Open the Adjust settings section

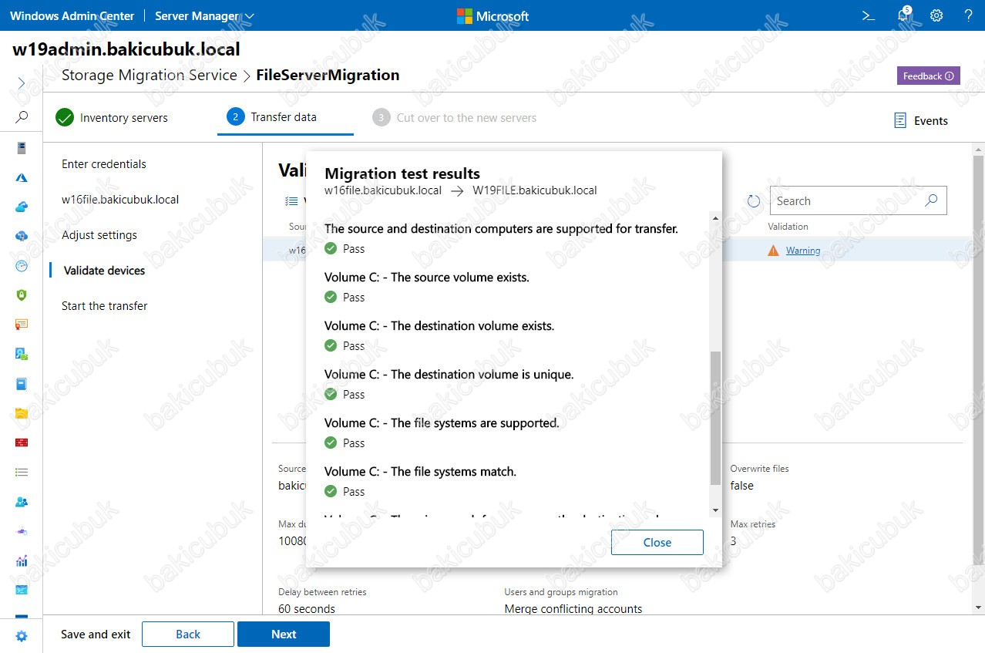[x=99, y=235]
